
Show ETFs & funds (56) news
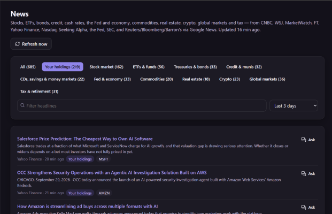[x=149, y=67]
